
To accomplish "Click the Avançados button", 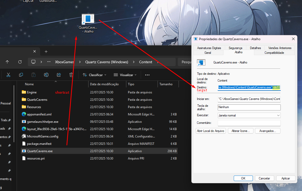I will 268,131.
